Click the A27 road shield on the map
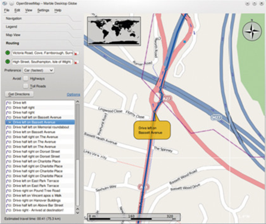The image size is (266, 224). [167, 99]
